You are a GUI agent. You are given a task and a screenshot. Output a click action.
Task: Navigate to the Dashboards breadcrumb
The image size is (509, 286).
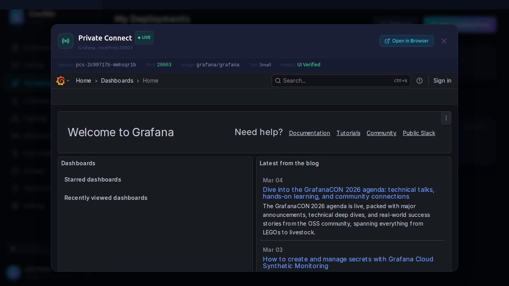117,81
